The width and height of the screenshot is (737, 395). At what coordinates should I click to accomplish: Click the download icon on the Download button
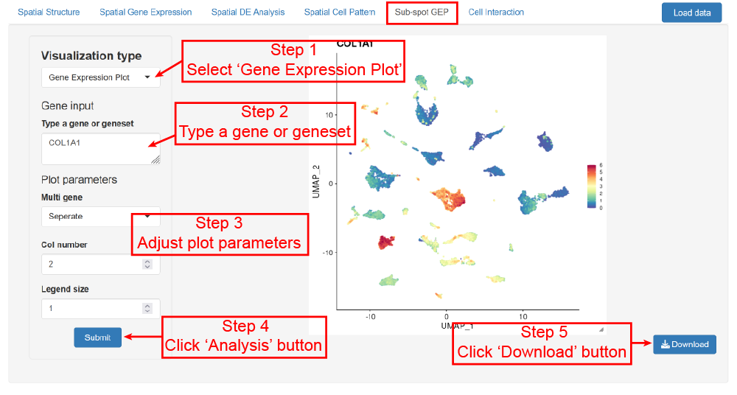click(665, 344)
